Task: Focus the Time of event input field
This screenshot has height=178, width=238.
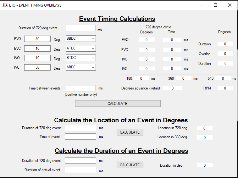Action: [x=80, y=136]
